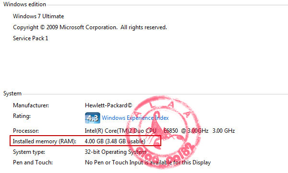This screenshot has height=173, width=288.
Task: Click the red scorpion watermark stamp
Action: [163, 132]
